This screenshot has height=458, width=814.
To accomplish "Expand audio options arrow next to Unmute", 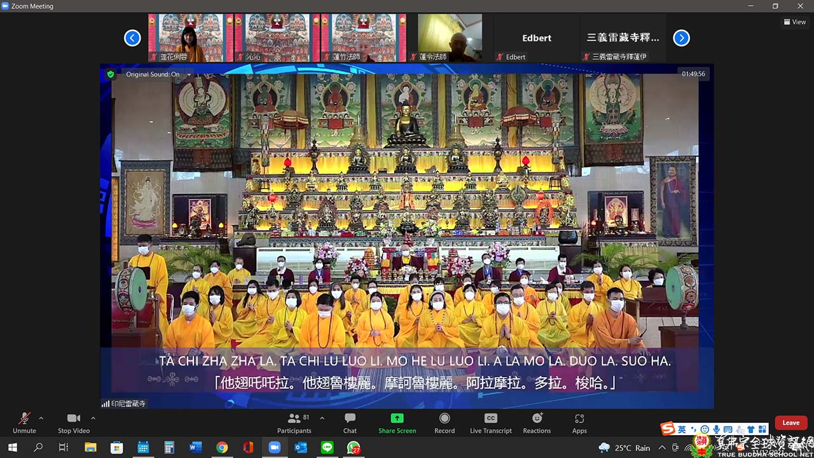I will 41,418.
